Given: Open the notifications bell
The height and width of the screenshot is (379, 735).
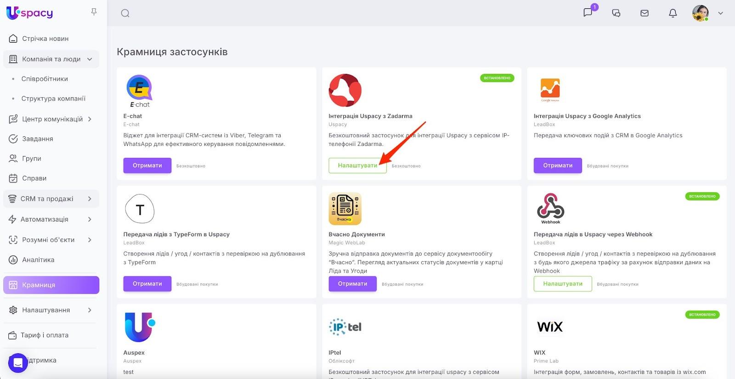Looking at the screenshot, I should click(x=673, y=13).
